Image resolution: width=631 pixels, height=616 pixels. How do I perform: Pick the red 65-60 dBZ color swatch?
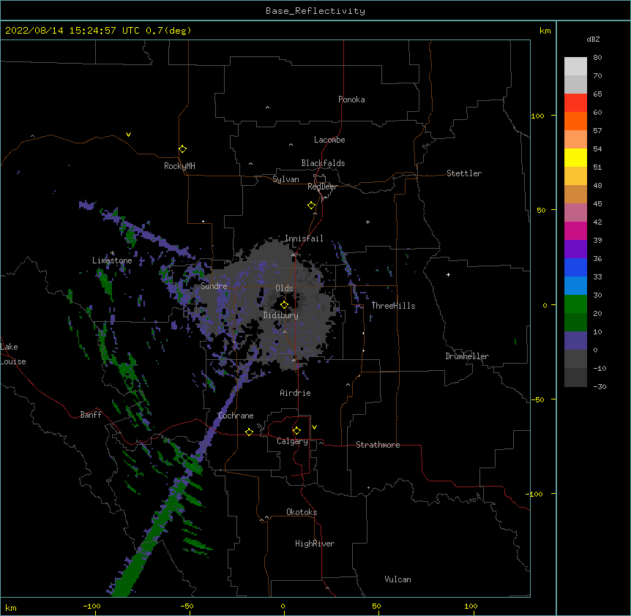click(x=575, y=102)
